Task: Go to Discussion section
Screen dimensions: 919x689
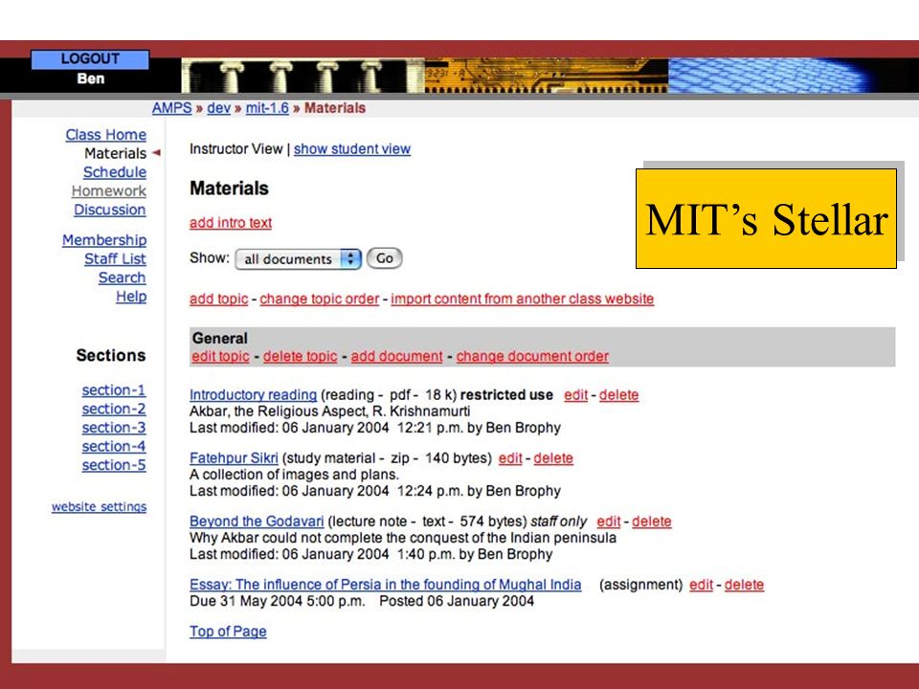Action: [x=109, y=210]
